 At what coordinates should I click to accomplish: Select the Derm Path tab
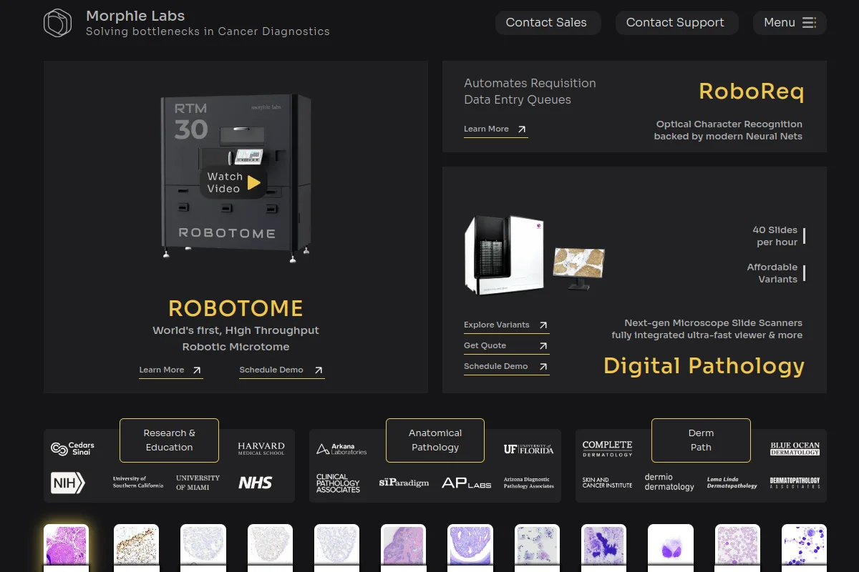[701, 440]
